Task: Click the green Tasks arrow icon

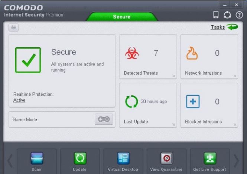Action: point(233,27)
